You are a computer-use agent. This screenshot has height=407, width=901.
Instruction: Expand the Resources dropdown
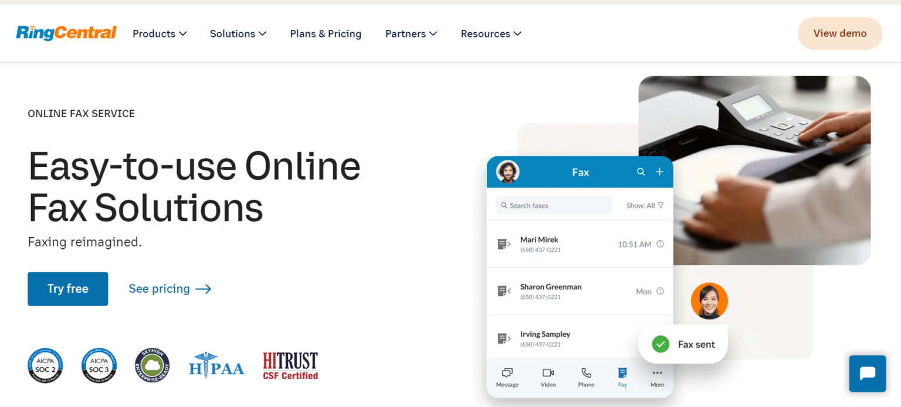pos(490,33)
